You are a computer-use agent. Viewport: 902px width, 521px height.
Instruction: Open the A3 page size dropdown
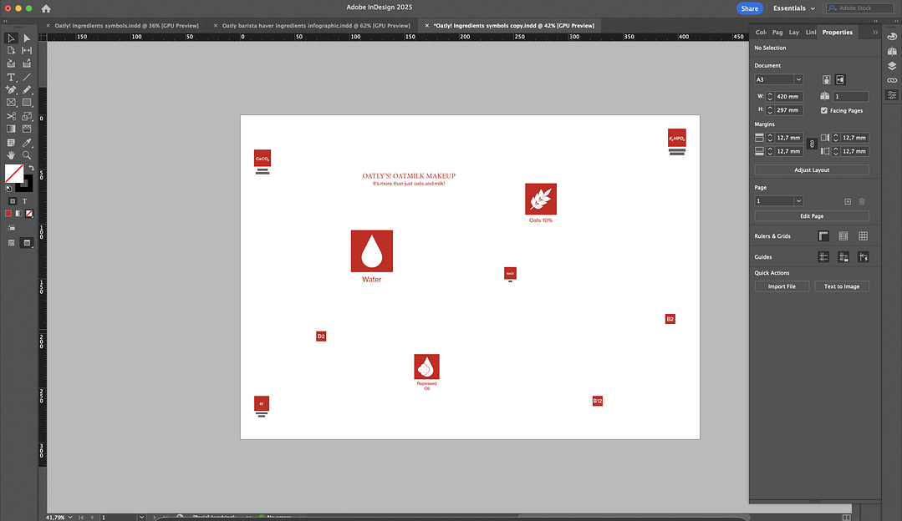pos(798,79)
